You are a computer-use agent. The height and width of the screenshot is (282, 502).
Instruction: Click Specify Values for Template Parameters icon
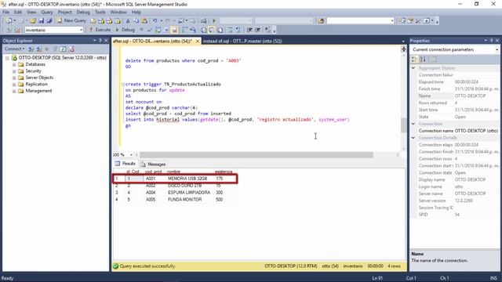click(267, 30)
